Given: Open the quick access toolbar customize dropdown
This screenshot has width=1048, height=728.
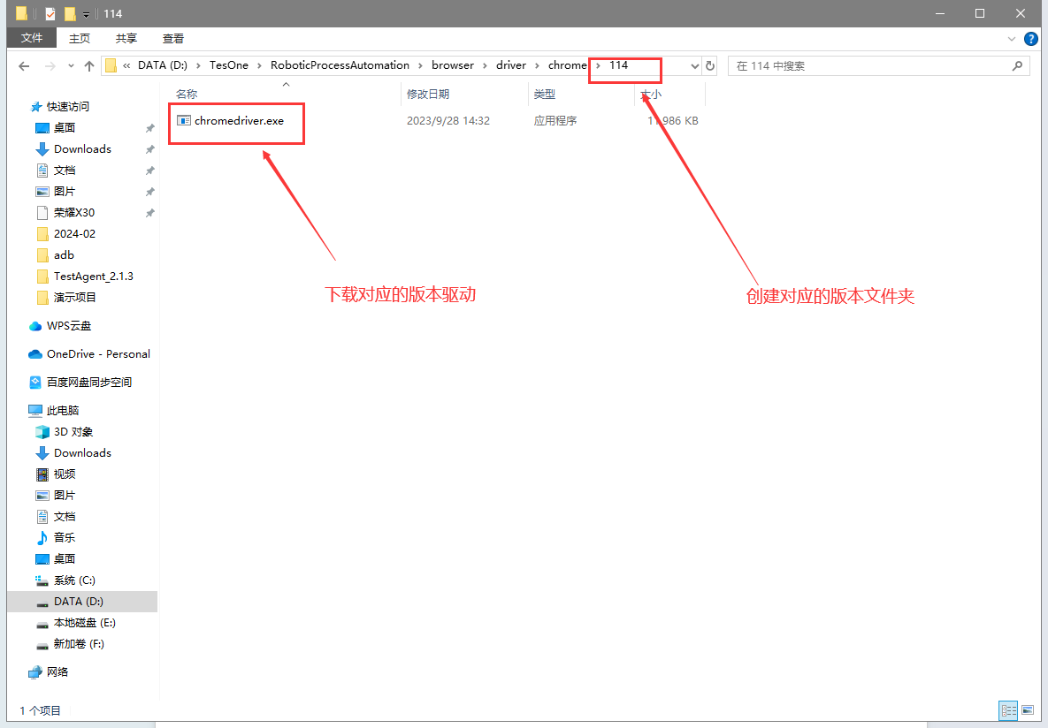Looking at the screenshot, I should 86,14.
